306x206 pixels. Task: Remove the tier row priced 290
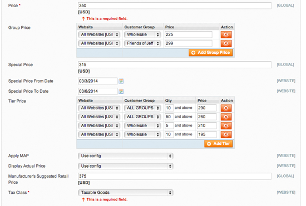(226, 108)
